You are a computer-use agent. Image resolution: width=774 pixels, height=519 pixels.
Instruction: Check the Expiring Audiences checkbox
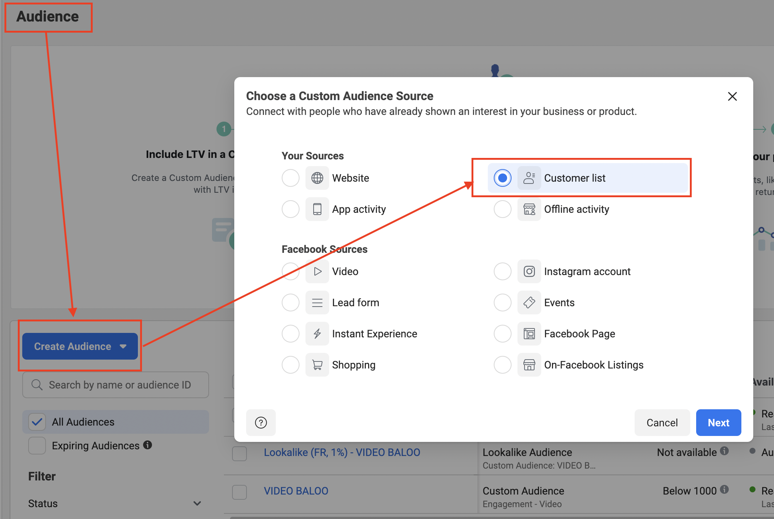37,446
